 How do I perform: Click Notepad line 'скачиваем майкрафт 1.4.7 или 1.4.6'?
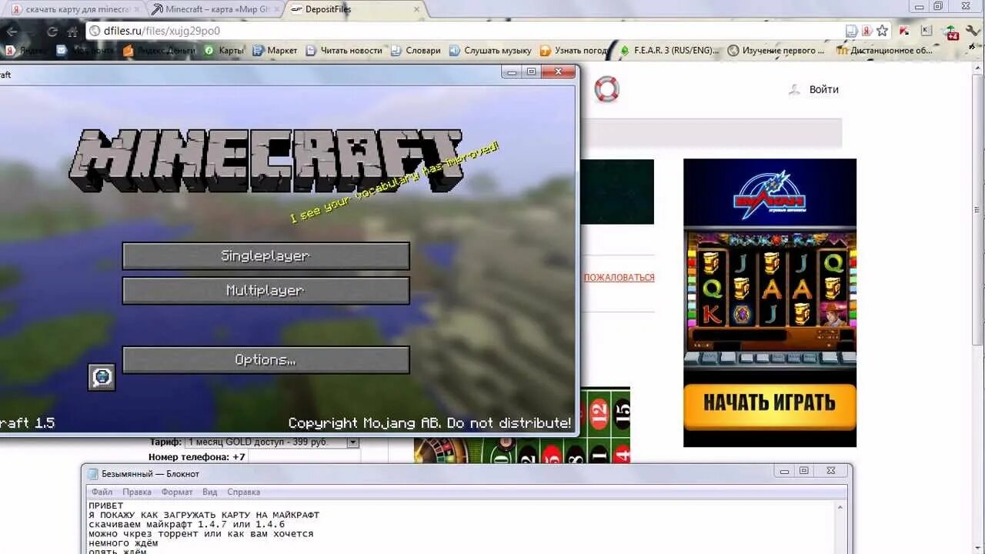[187, 524]
